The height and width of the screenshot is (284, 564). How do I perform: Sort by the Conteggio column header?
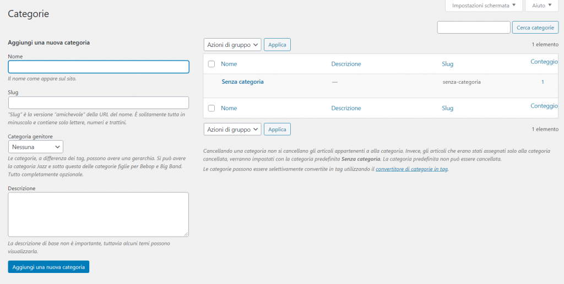[544, 62]
